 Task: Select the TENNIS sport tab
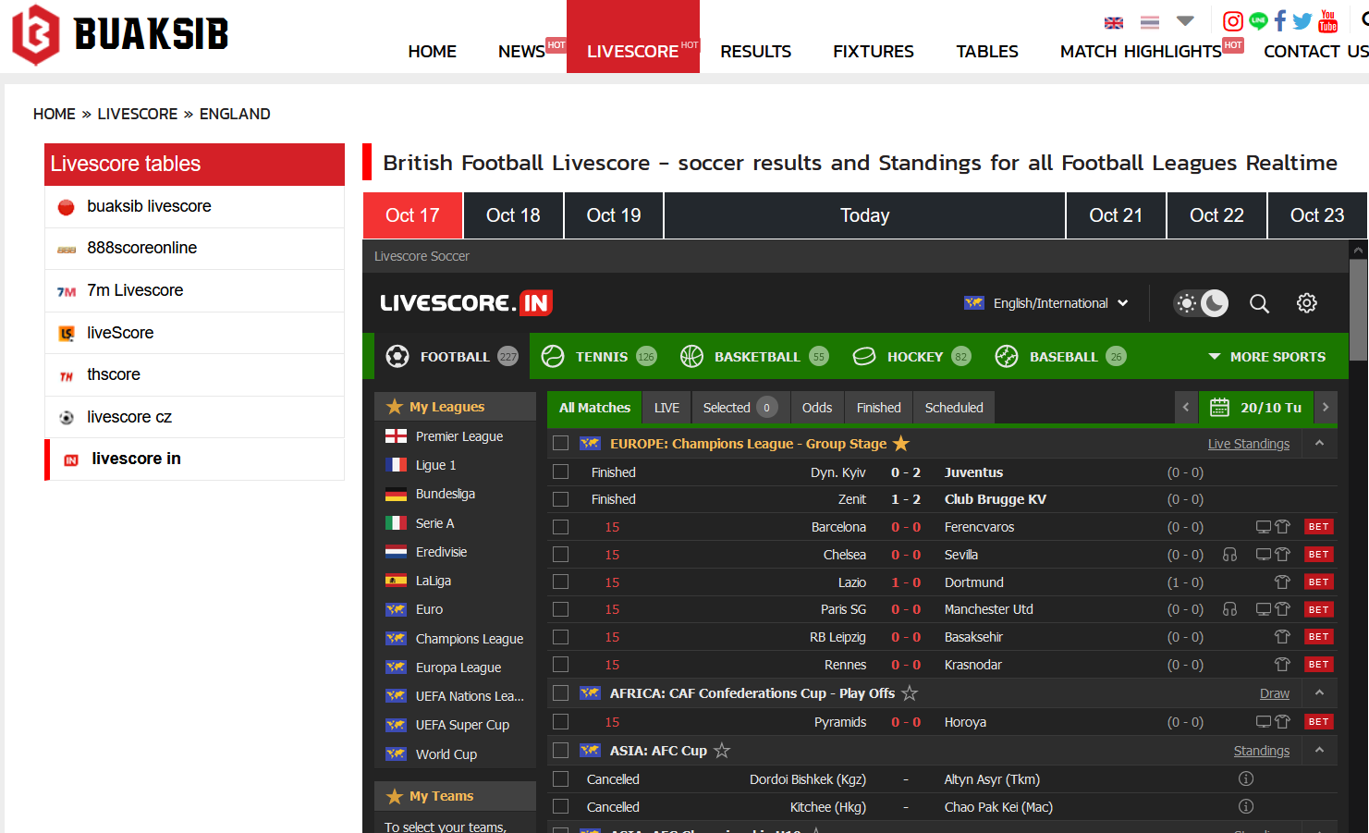pyautogui.click(x=599, y=357)
